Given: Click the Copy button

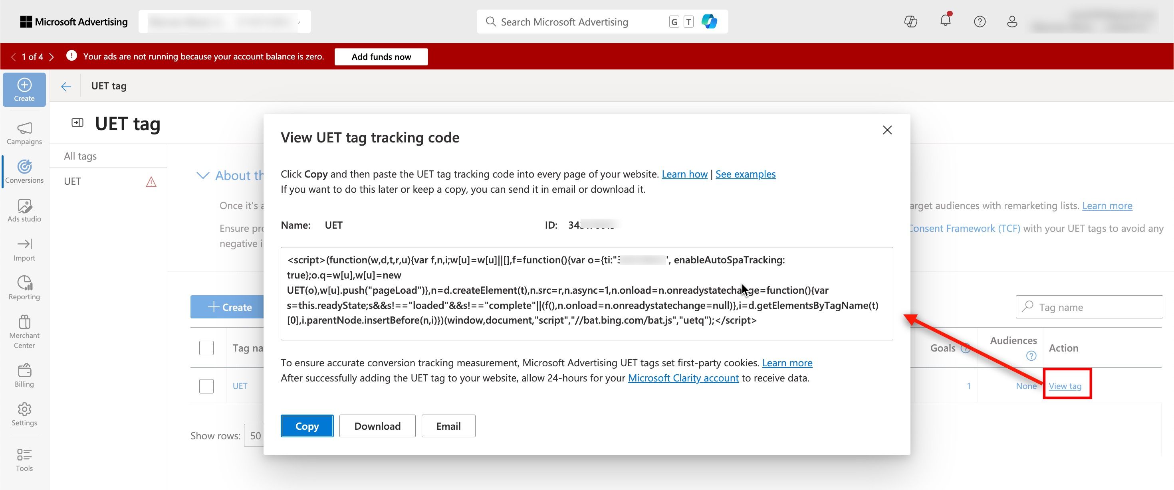Looking at the screenshot, I should [x=307, y=426].
